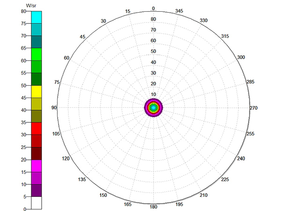Image resolution: width=281 pixels, height=211 pixels.
Task: Click the 75 degree azimuth label
Action: [x=57, y=82]
